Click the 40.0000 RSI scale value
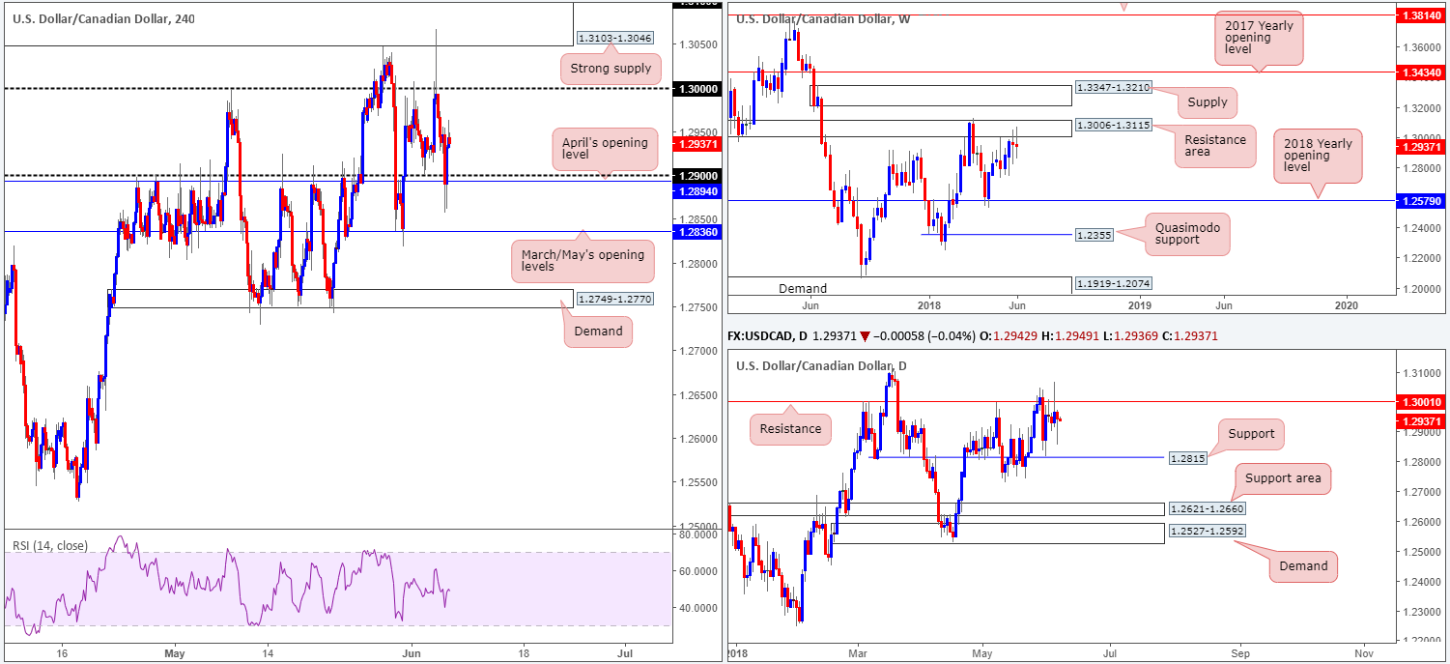Screen dimensions: 1450x664 (697, 608)
